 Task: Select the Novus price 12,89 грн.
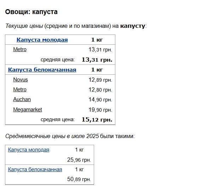point(100,80)
